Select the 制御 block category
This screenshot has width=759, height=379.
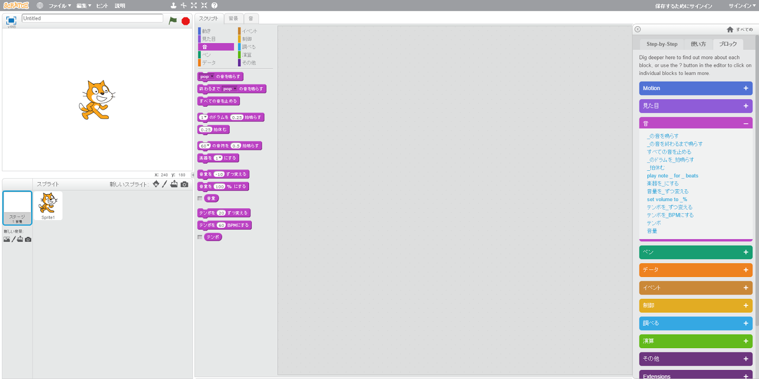256,39
